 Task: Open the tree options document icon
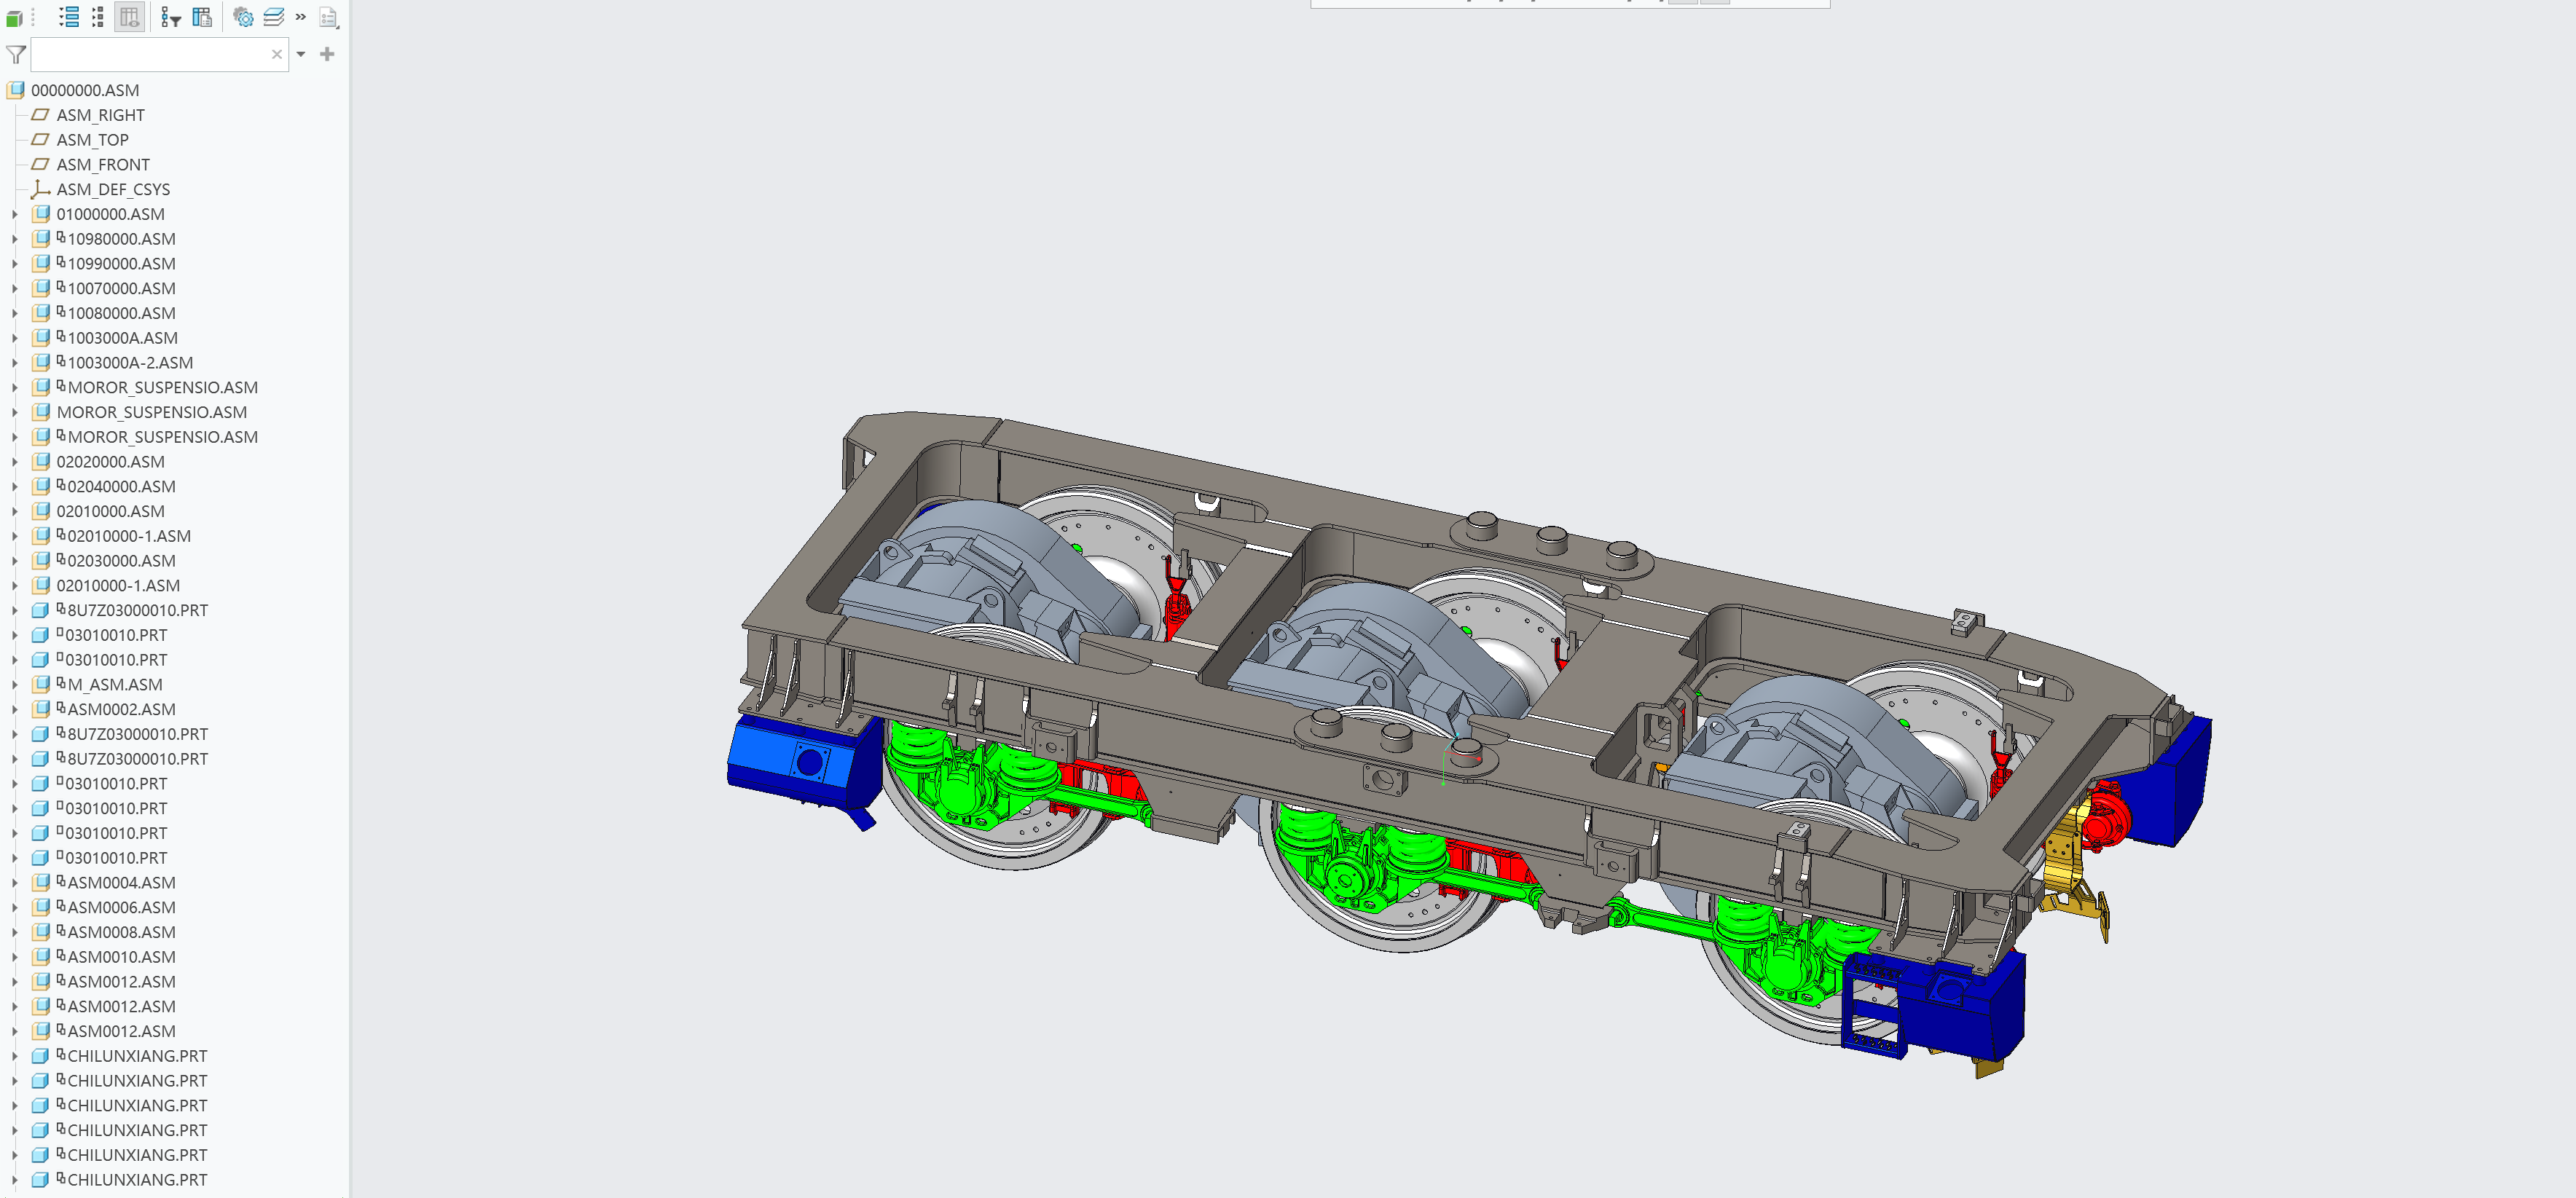[328, 17]
